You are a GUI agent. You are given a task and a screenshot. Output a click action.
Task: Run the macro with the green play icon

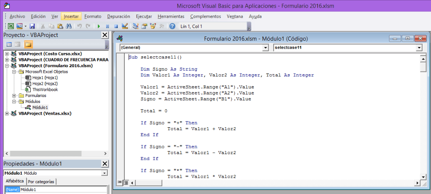click(98, 26)
